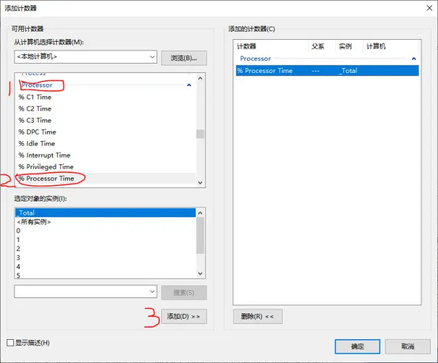438x363 pixels.
Task: Click counter list scroll down arrow
Action: (200, 183)
